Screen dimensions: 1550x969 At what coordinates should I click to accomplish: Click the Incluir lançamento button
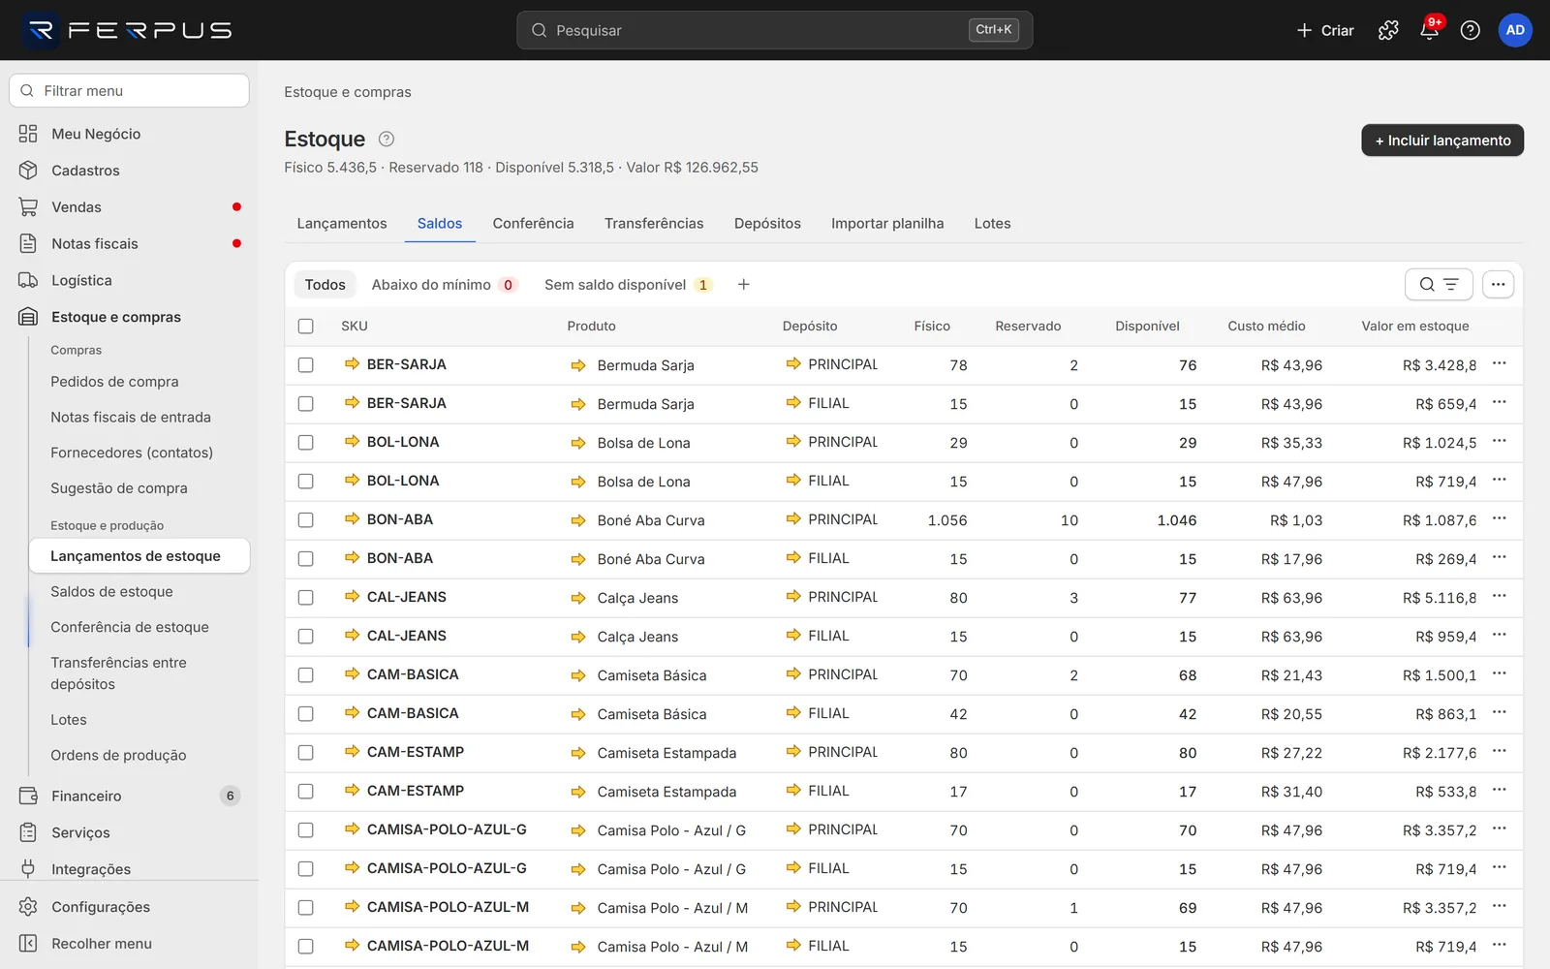[x=1442, y=140]
